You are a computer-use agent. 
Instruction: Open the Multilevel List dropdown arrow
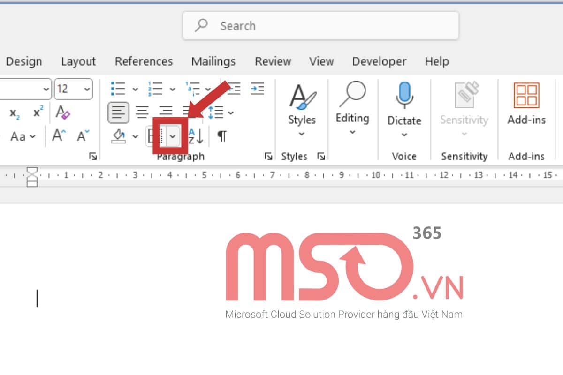pyautogui.click(x=208, y=89)
